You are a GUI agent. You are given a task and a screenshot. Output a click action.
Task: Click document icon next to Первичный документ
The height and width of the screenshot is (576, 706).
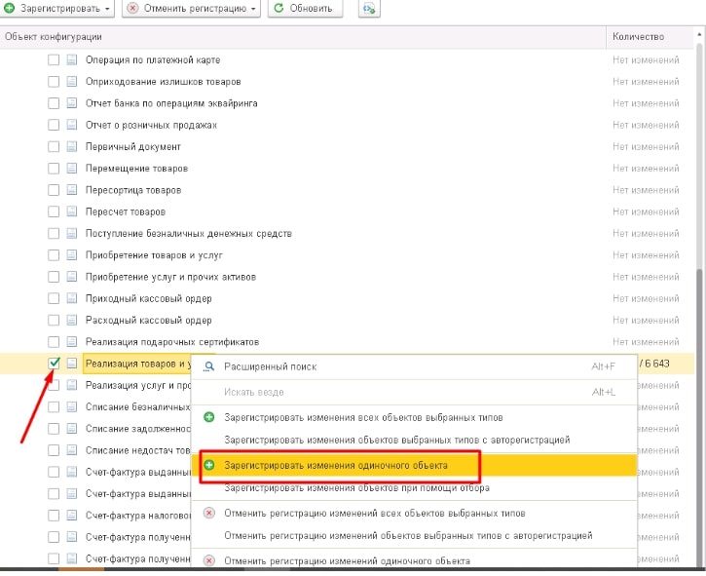[x=71, y=147]
